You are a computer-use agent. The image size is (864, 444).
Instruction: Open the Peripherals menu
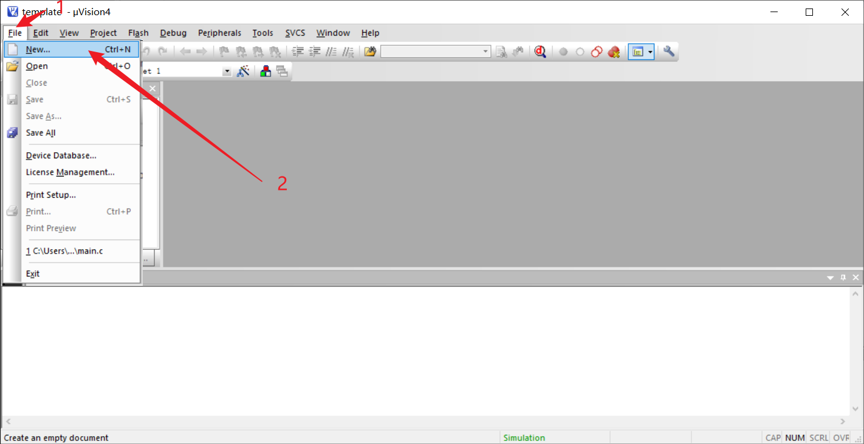219,33
